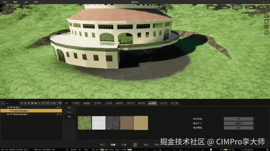Screen dimensions: 270x151
Task: Open the last tab in tool tab row
Action: 174,103
